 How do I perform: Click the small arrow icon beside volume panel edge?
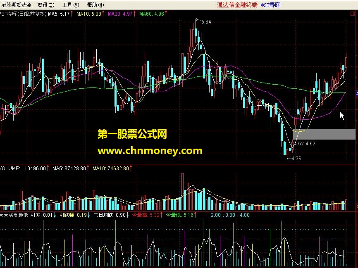tap(357, 206)
